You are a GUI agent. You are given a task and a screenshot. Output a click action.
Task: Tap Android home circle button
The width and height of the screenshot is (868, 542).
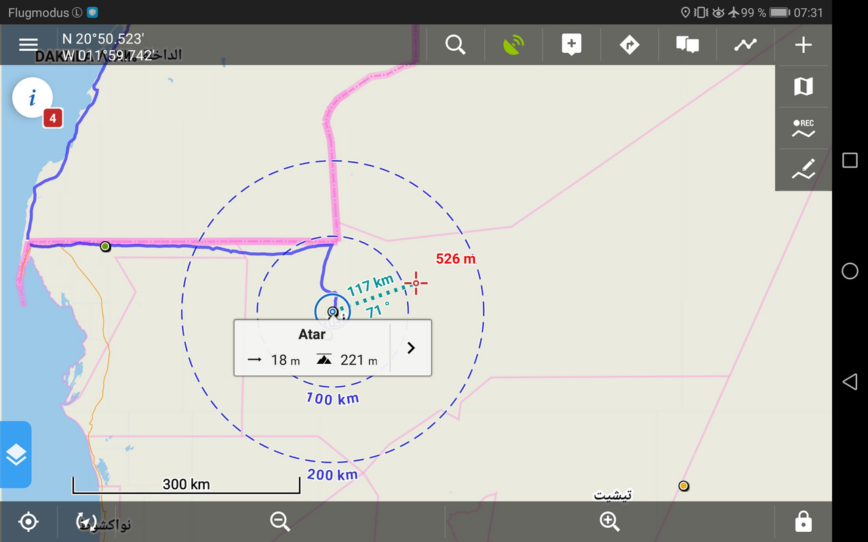[850, 271]
